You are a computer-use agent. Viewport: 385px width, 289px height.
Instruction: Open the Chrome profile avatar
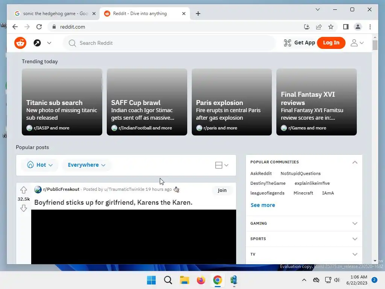(x=358, y=27)
